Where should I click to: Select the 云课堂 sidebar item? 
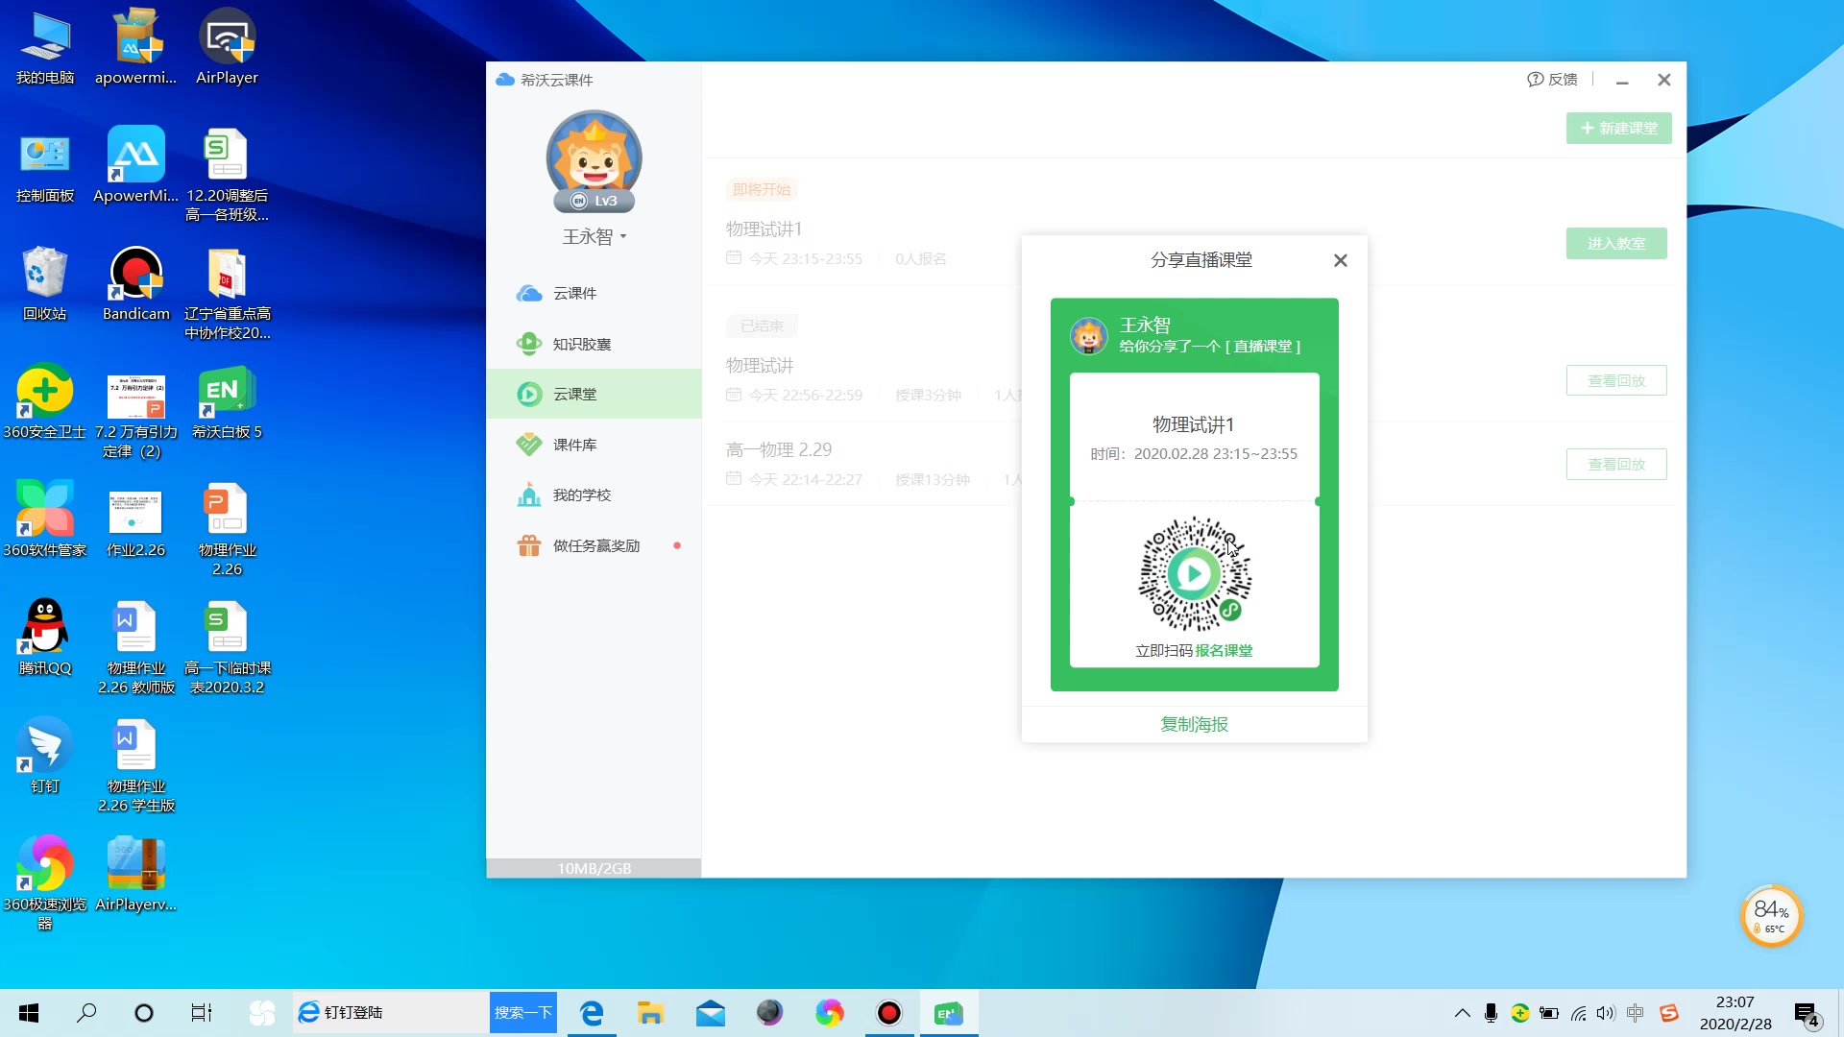click(594, 394)
